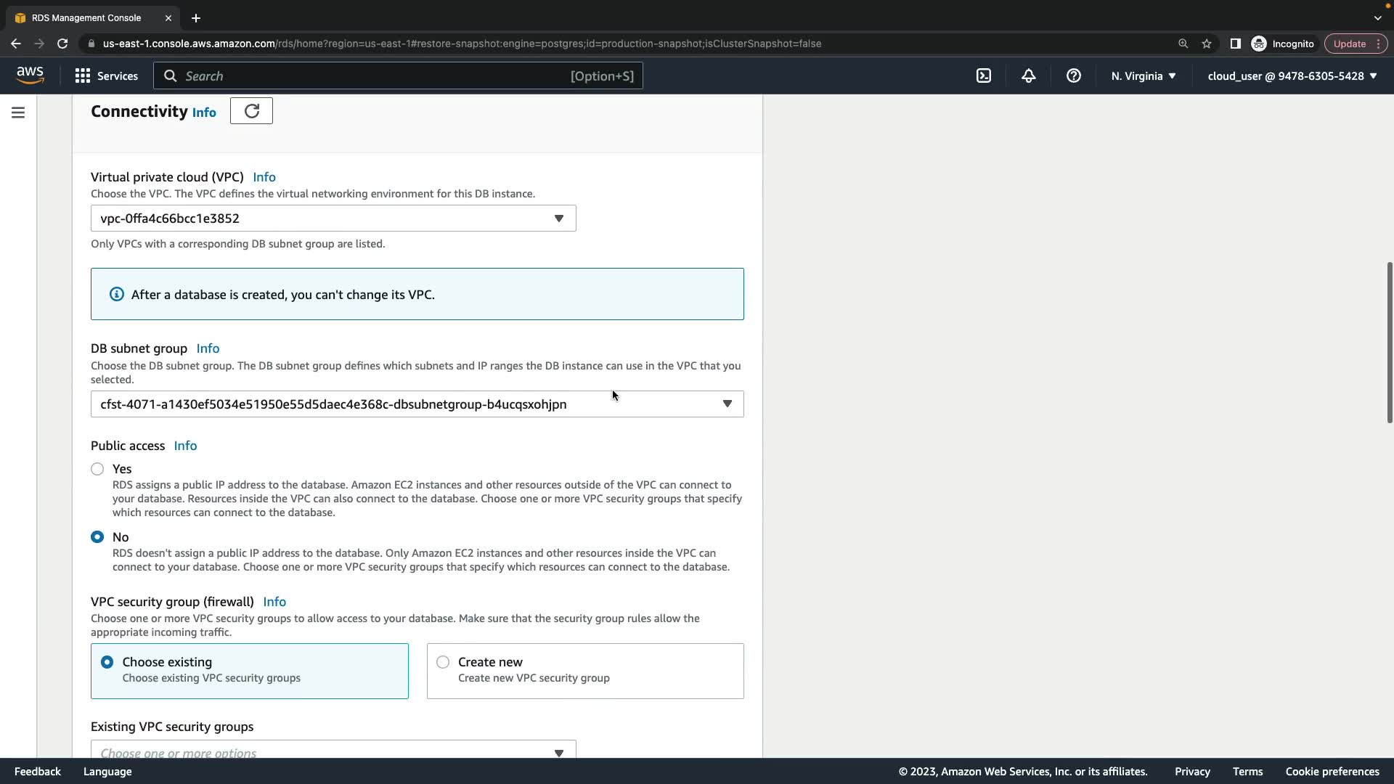Image resolution: width=1394 pixels, height=784 pixels.
Task: Reload the page in the browser
Action: pos(62,44)
